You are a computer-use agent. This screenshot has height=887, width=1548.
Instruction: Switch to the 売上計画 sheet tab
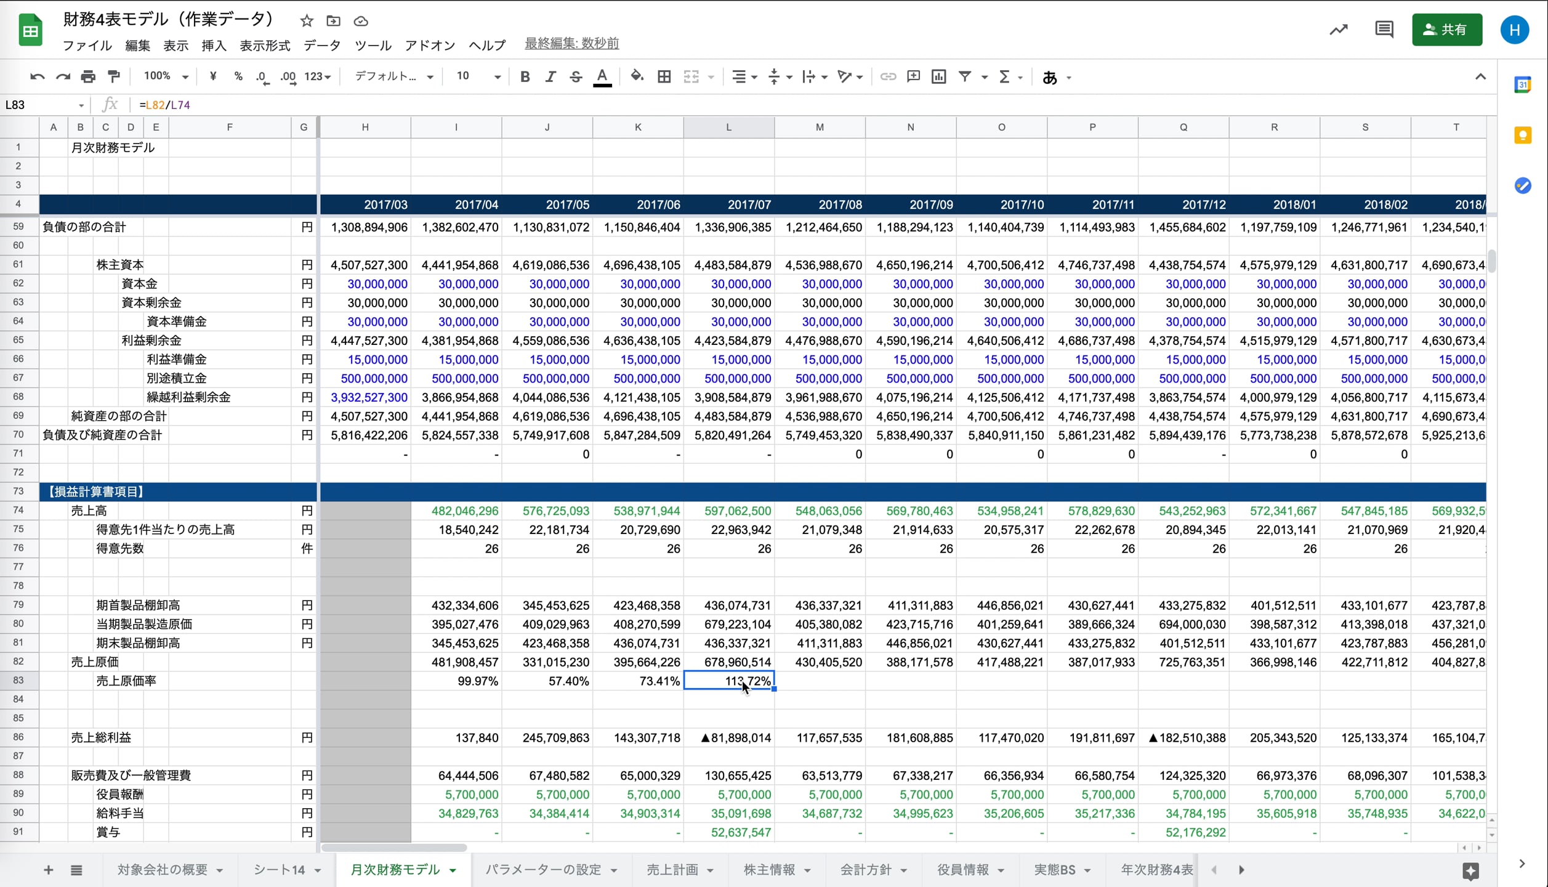tap(672, 870)
